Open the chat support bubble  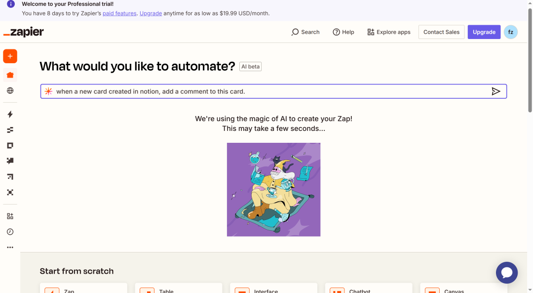(x=506, y=273)
